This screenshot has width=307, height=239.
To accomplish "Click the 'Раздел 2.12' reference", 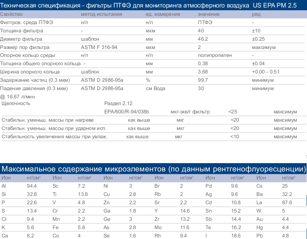I will click(118, 104).
